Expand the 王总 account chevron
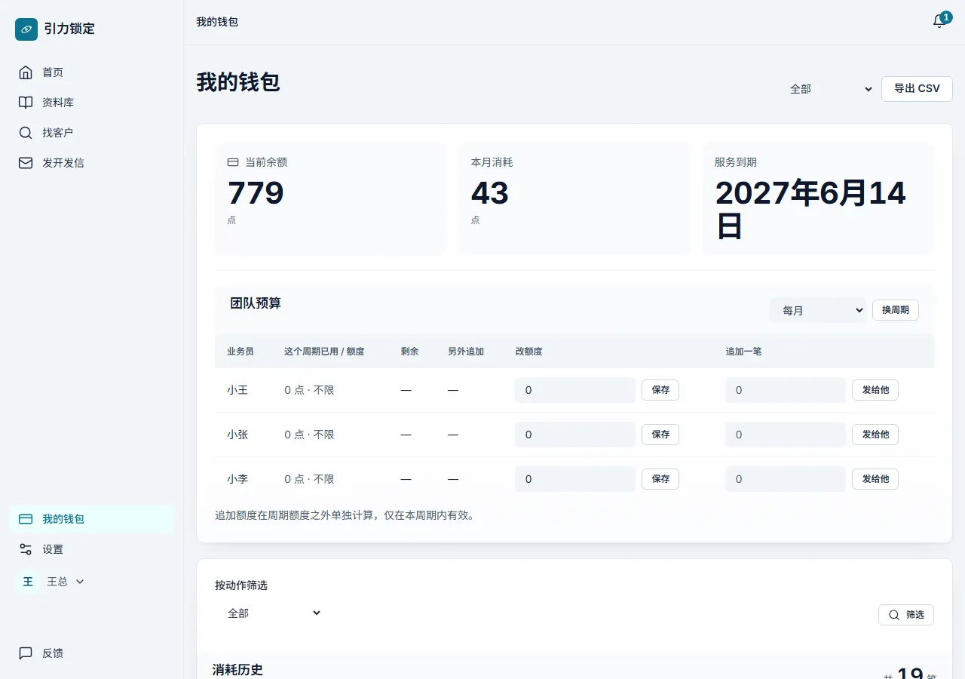The height and width of the screenshot is (679, 965). (x=80, y=582)
